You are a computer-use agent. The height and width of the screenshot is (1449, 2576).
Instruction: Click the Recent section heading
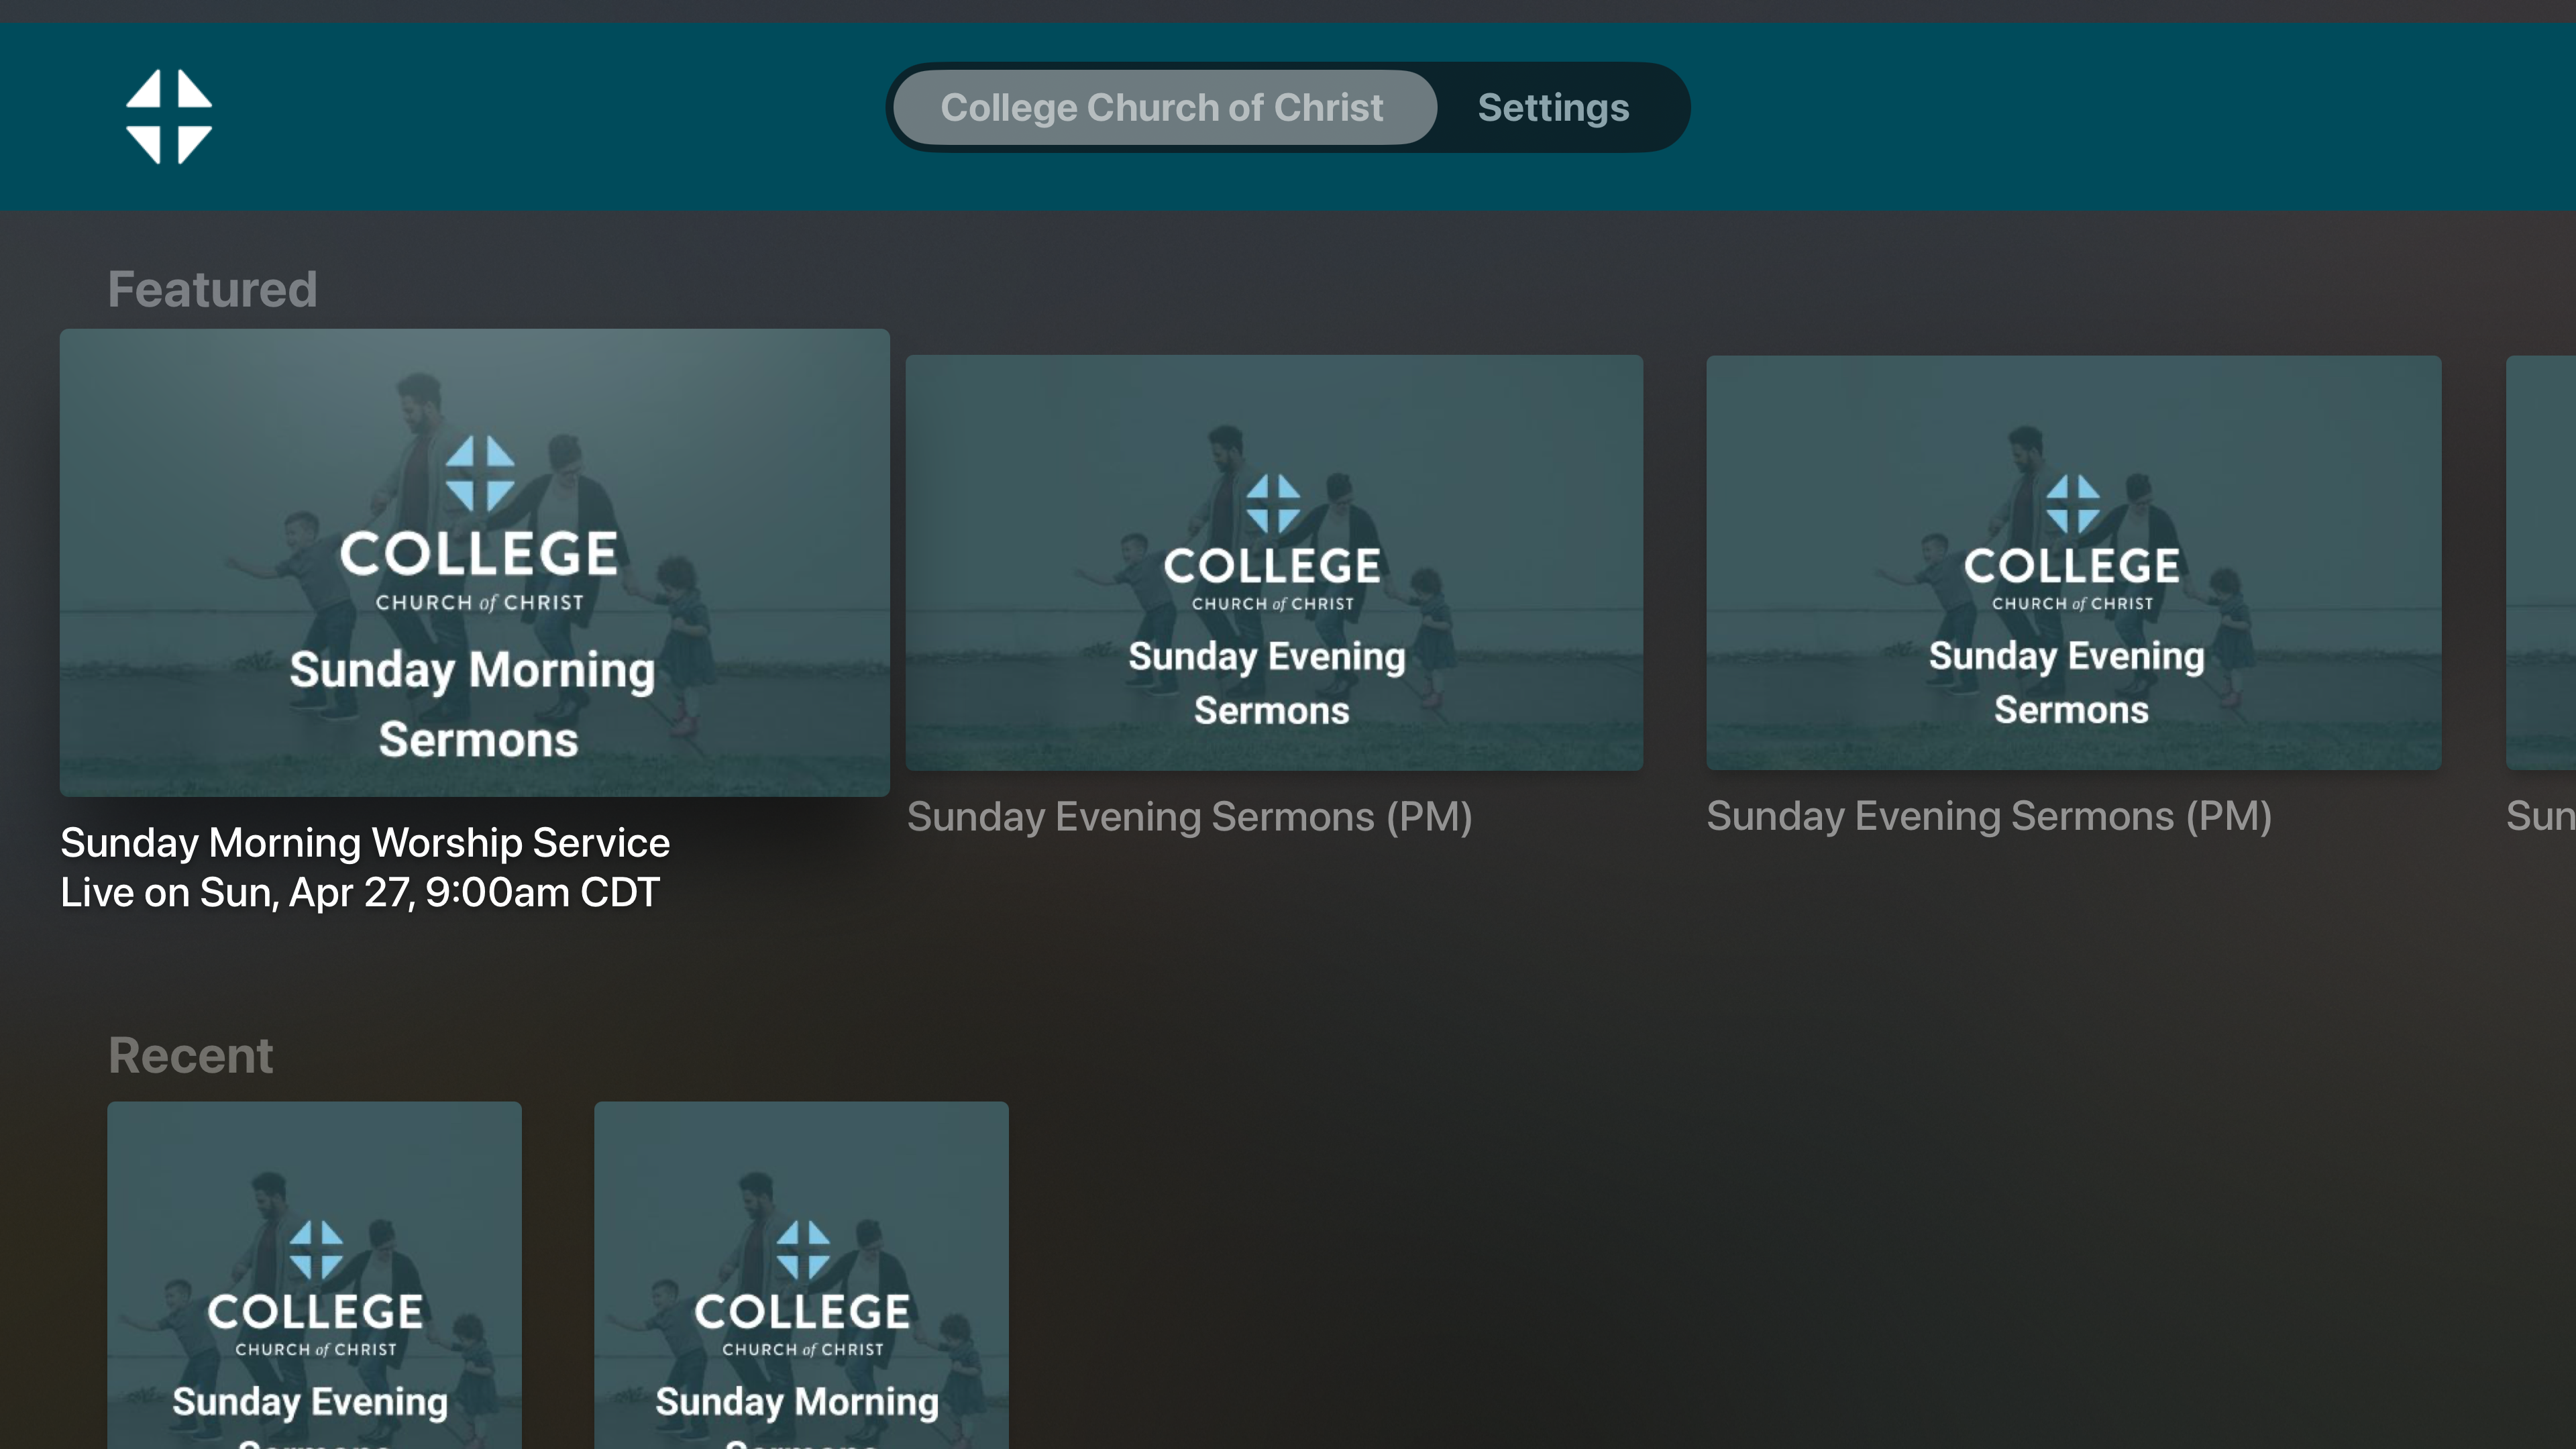coord(190,1055)
